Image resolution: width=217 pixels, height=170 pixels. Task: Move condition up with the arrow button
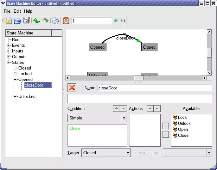[x=117, y=108]
